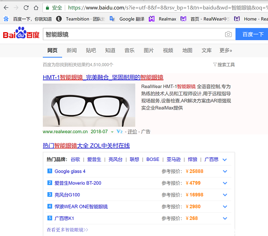Open the 悍狼 brand link

pos(193,160)
